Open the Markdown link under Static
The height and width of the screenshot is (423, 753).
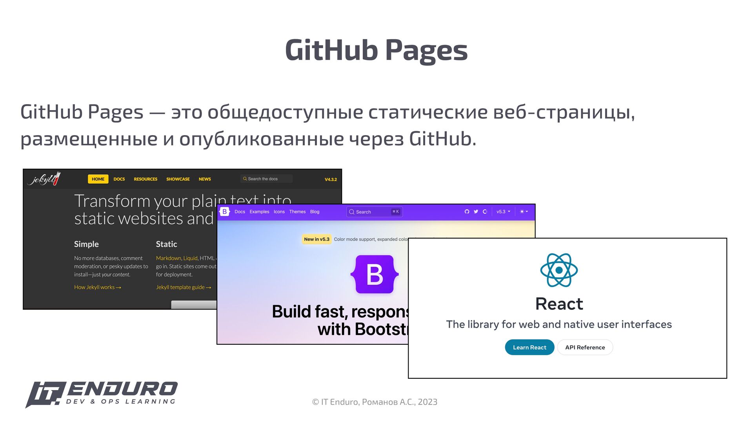(169, 258)
